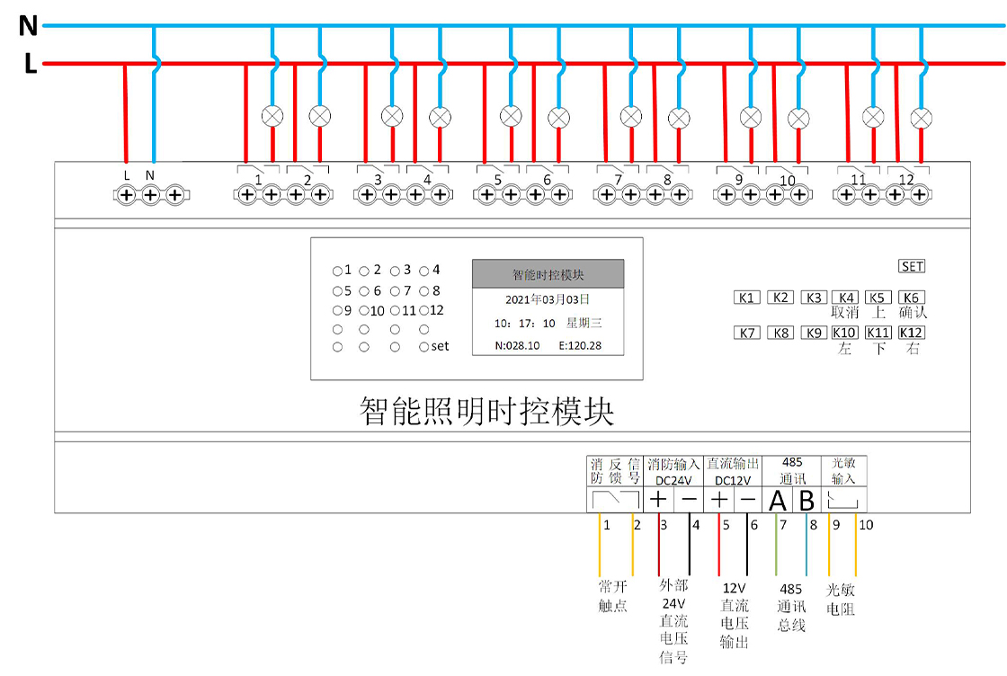
Task: Click the DC24V fire input plus terminal
Action: [658, 499]
